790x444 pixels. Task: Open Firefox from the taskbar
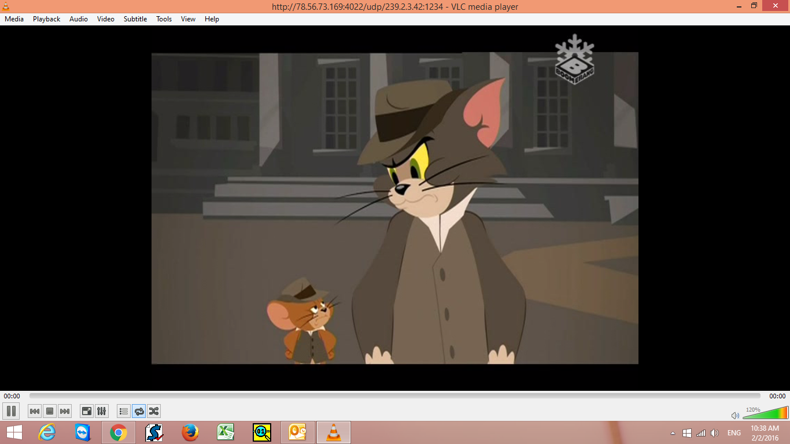[190, 432]
